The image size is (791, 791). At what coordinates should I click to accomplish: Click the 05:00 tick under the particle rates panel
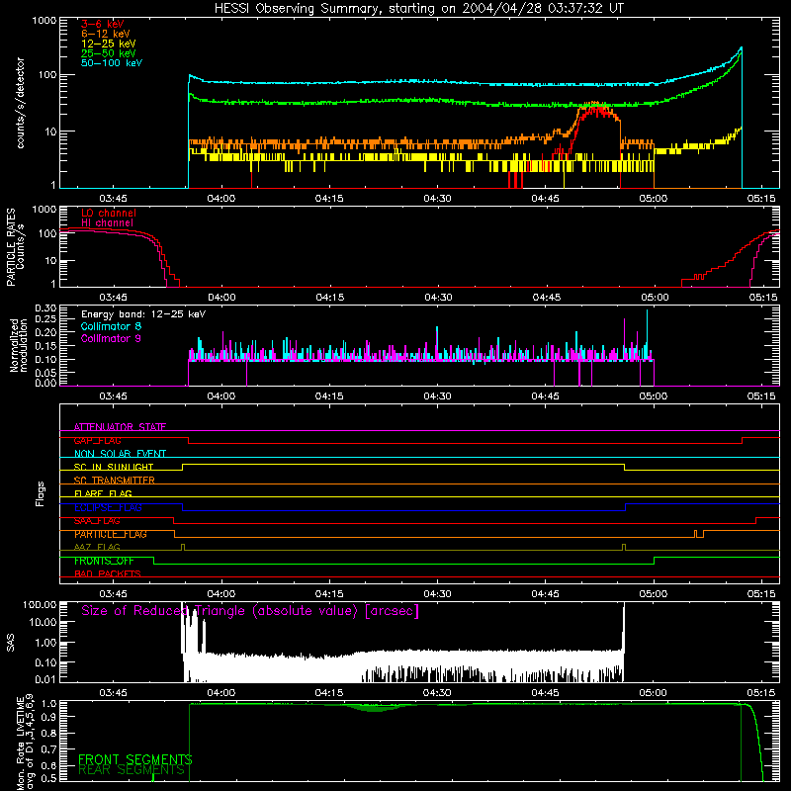[x=655, y=298]
